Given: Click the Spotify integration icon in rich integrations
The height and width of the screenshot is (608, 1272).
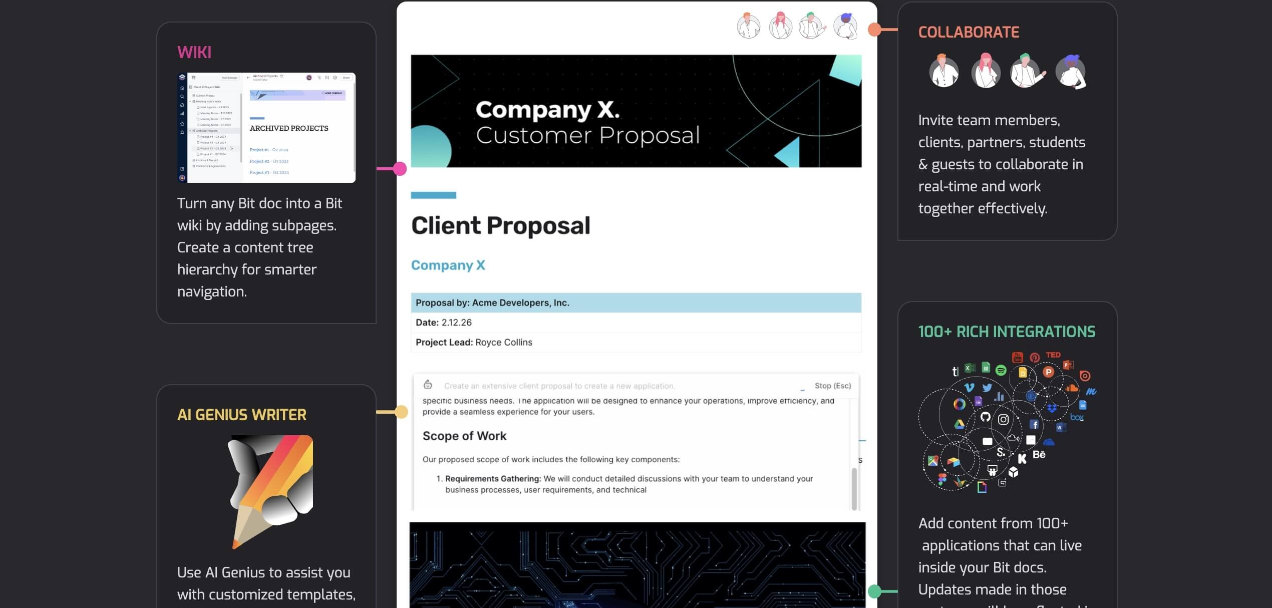Looking at the screenshot, I should coord(997,370).
